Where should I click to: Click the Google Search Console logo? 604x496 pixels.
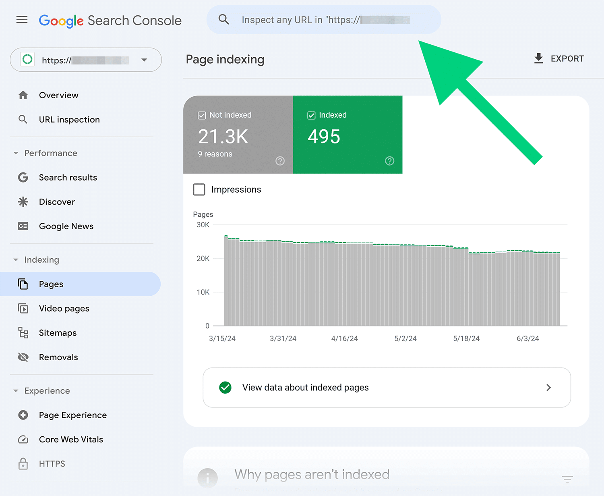pyautogui.click(x=110, y=20)
